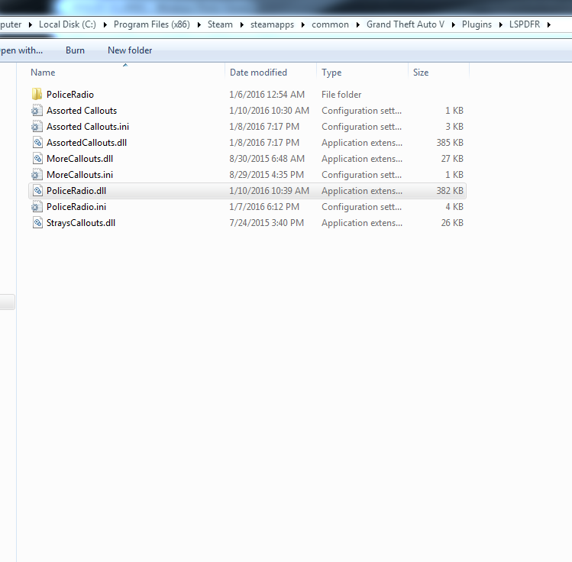Select PoliceRadio.dll file name
The height and width of the screenshot is (562, 572).
pos(76,191)
